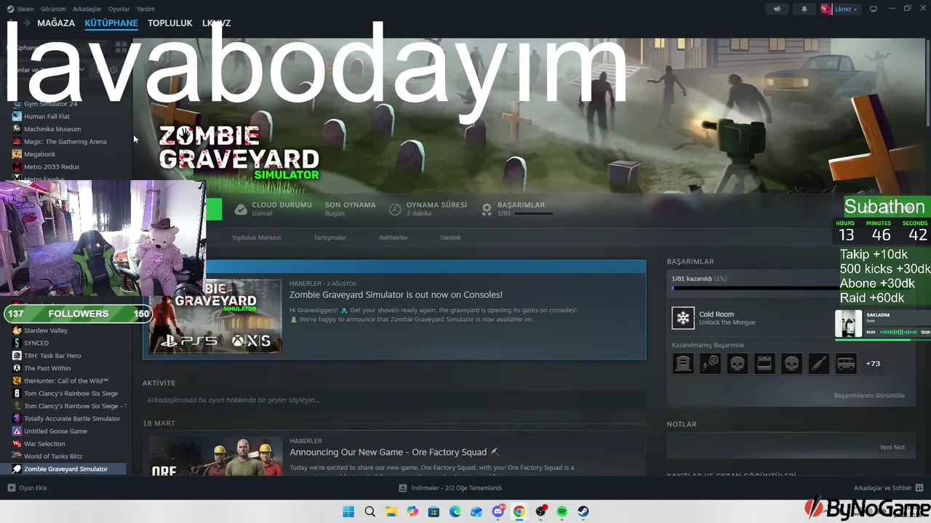The image size is (931, 523).
Task: Open the Windows Start menu
Action: [x=348, y=511]
